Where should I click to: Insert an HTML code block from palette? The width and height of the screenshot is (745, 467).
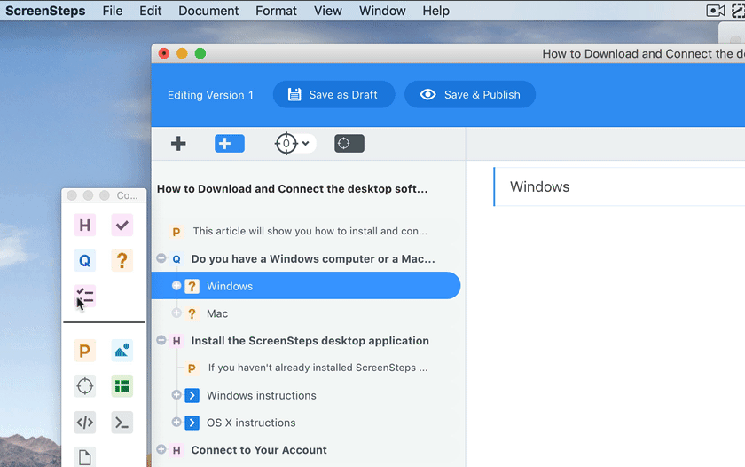[x=85, y=423]
